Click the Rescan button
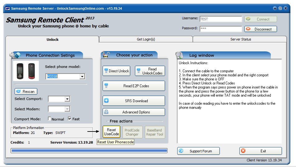Screen dimensions: 296x167 point(26,91)
